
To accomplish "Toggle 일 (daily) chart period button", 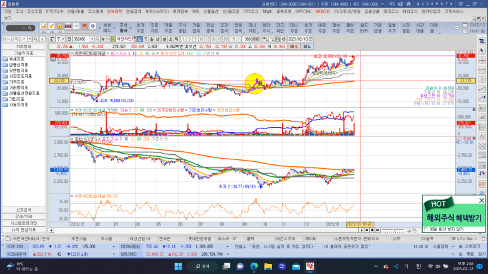I will coord(140,39).
